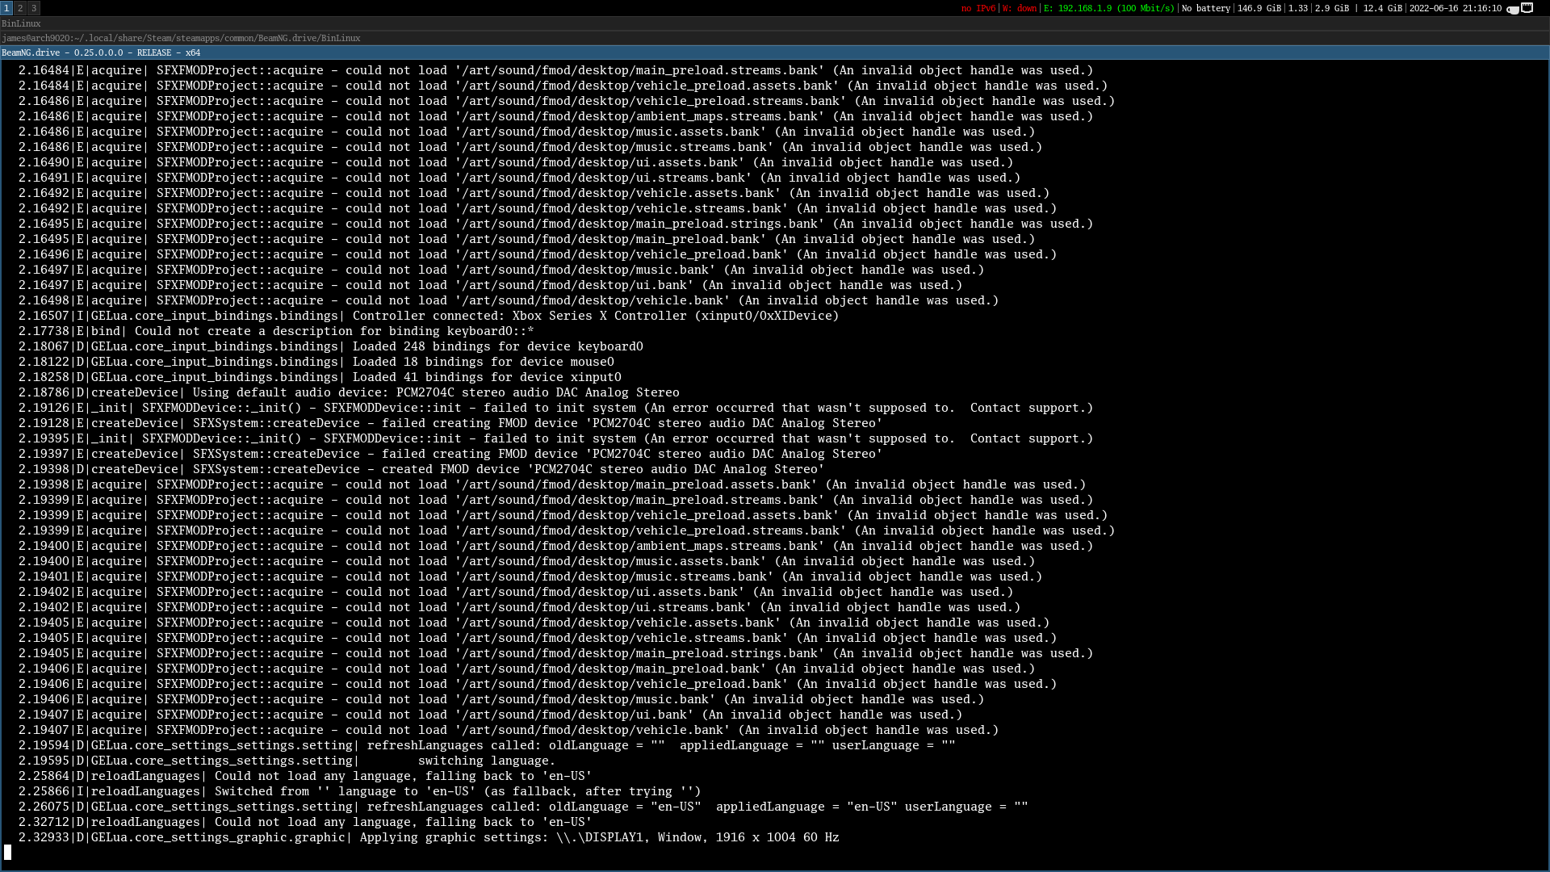
Task: Switch to workspace 2
Action: click(20, 8)
